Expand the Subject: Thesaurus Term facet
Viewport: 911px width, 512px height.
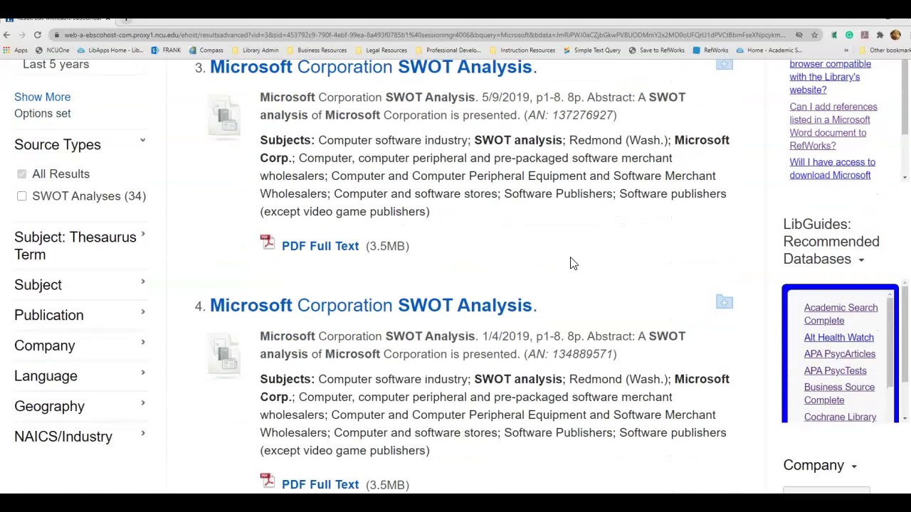click(x=143, y=234)
